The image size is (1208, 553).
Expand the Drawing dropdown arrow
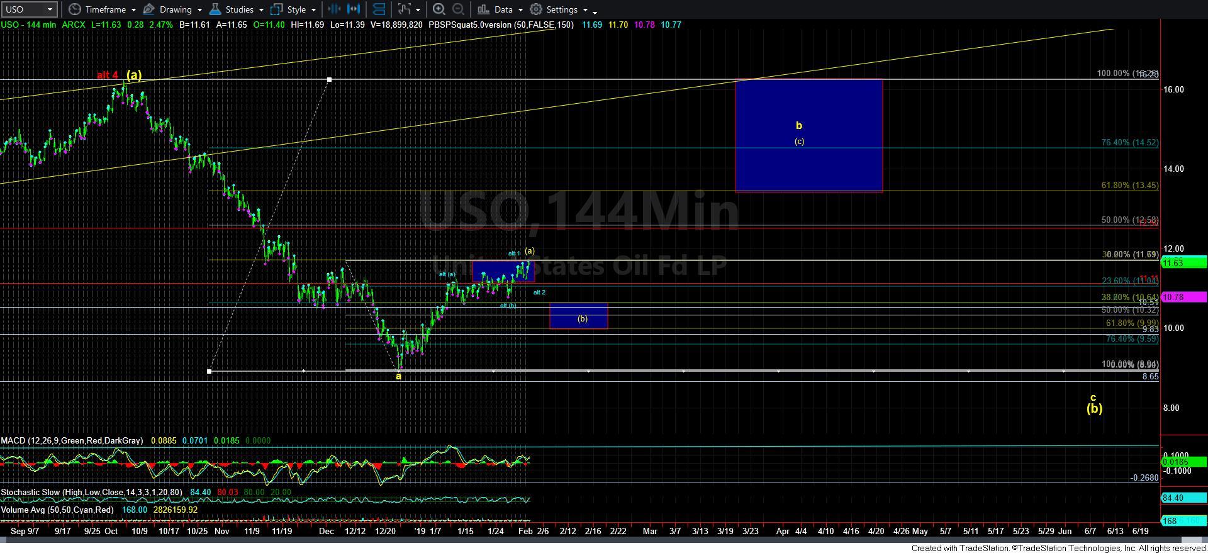pos(199,10)
